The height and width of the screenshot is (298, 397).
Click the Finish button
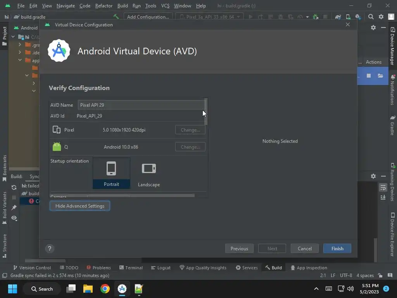(x=337, y=249)
